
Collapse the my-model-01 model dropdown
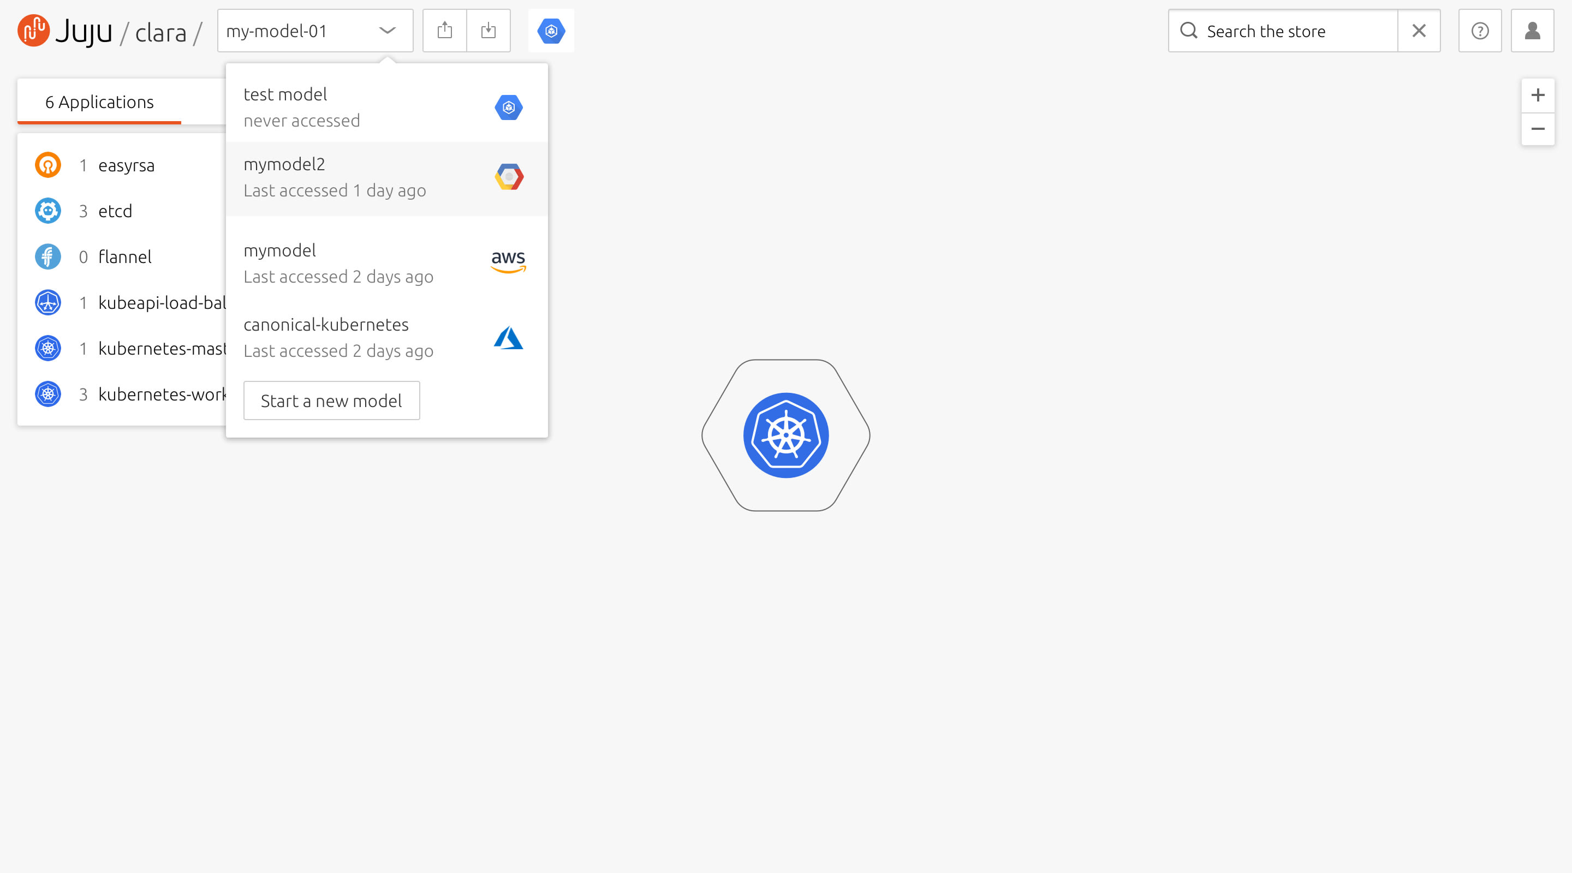[315, 31]
